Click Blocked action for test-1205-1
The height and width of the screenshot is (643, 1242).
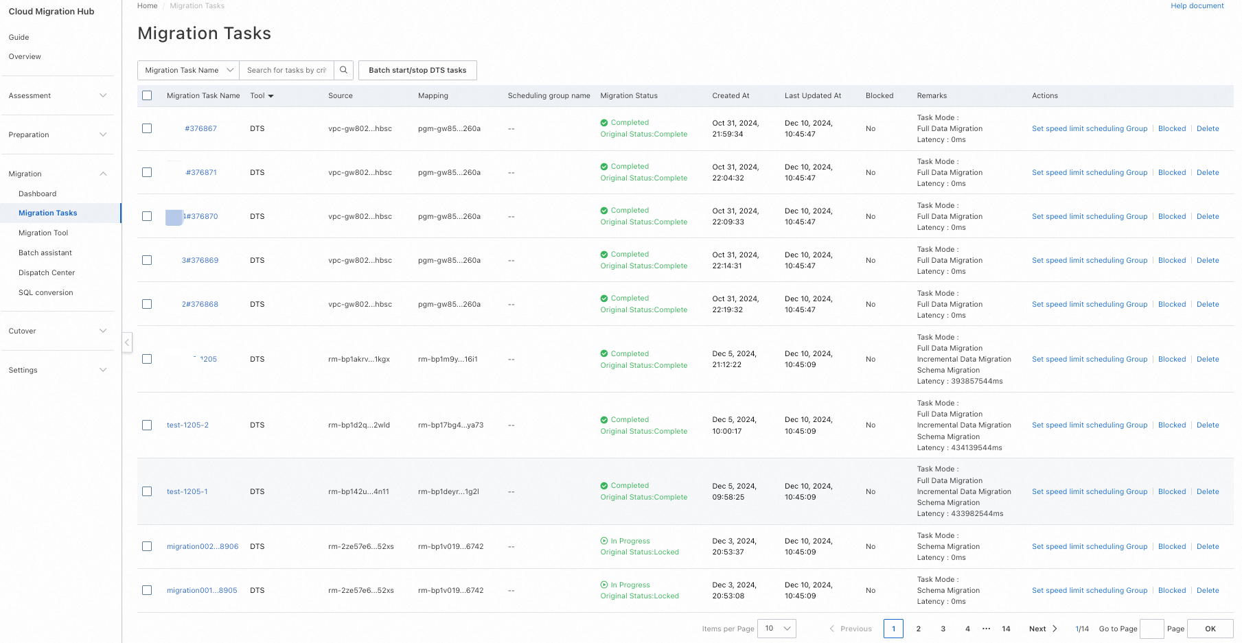coord(1172,491)
